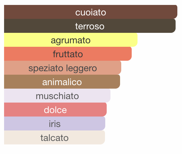This screenshot has height=154, width=182.
Task: Select the 'agrumato' text label
Action: 71,41
